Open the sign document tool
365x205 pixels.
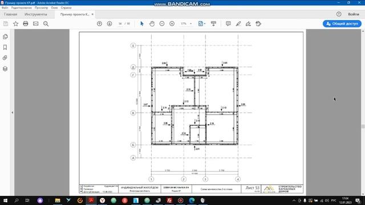(x=248, y=24)
